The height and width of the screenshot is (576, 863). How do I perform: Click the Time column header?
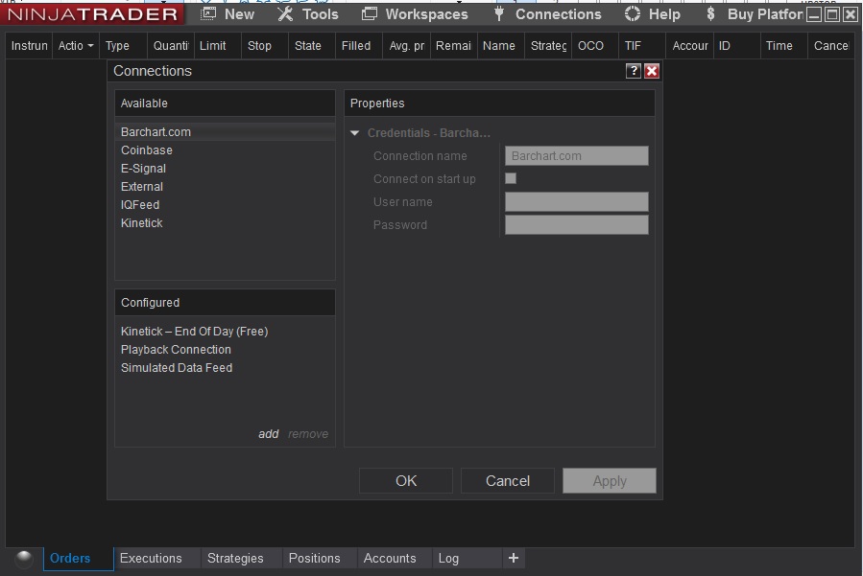pyautogui.click(x=783, y=46)
